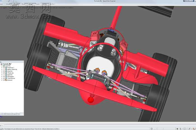The image size is (196, 130).
Task: Toggle the Appendix visibility checkbox
Action: pyautogui.click(x=4, y=75)
